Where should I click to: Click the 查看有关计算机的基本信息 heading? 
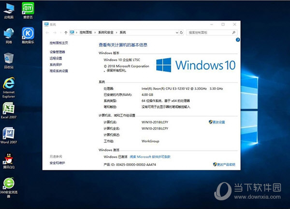coord(123,45)
